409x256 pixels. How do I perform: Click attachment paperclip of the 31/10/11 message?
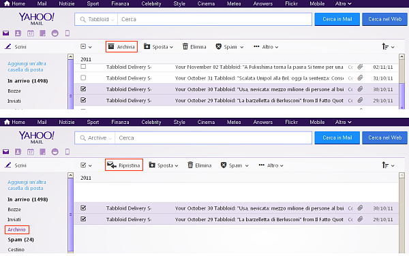pos(360,78)
